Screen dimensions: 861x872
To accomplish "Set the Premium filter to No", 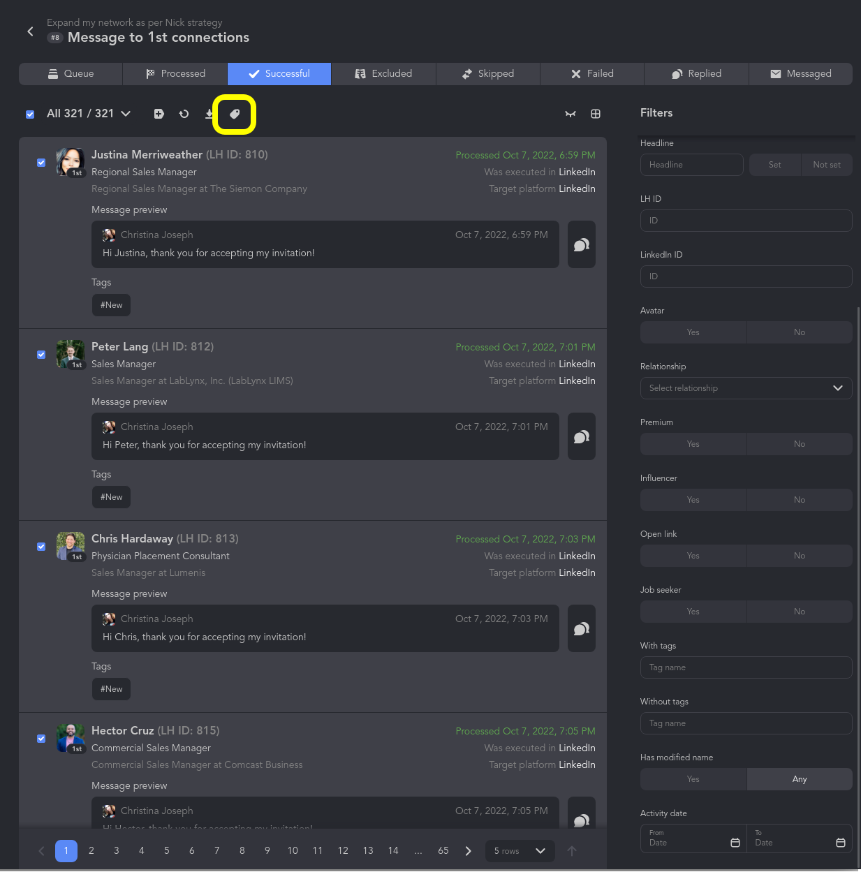I will coord(800,444).
